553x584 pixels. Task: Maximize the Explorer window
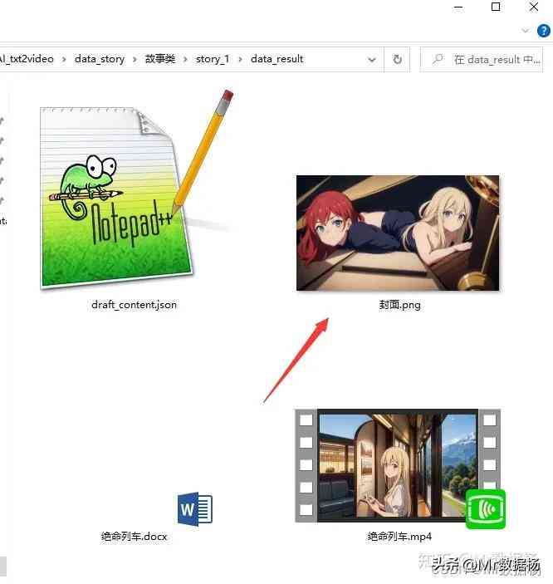click(x=496, y=7)
